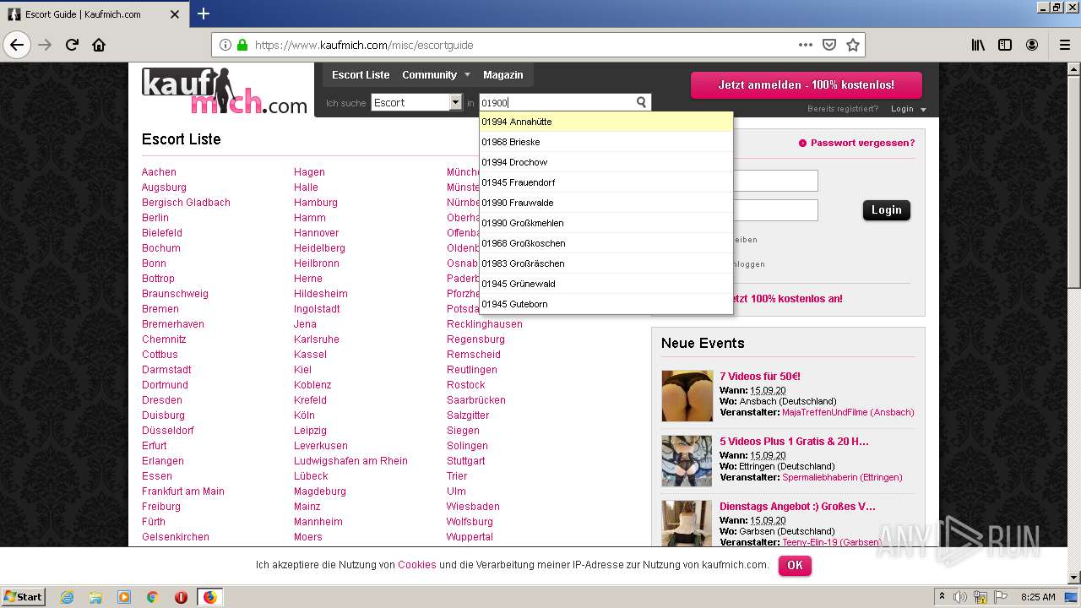Click the Firefox taskbar button
This screenshot has height=608, width=1081.
point(209,597)
